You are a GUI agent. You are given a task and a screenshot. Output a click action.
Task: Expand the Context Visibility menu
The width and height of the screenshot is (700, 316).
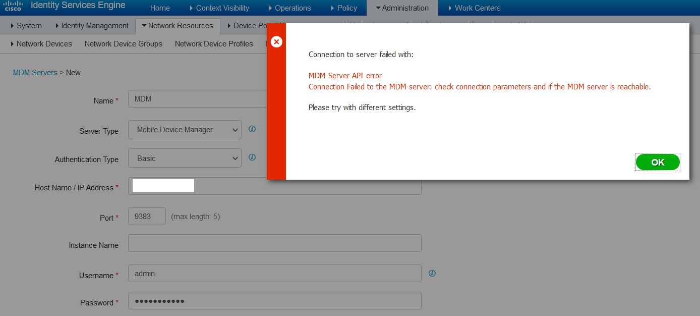point(219,8)
